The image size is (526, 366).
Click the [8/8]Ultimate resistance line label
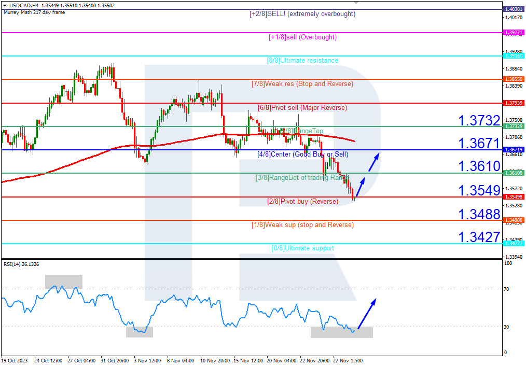(x=302, y=61)
